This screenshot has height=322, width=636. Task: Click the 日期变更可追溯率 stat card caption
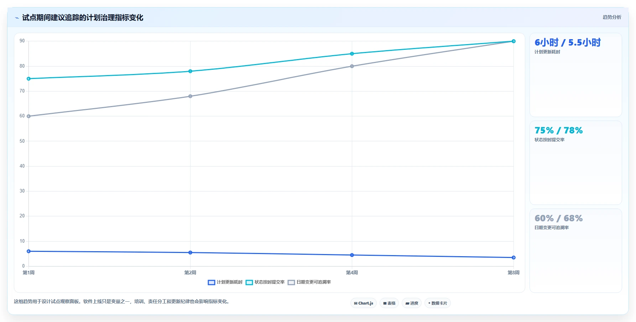coord(552,228)
